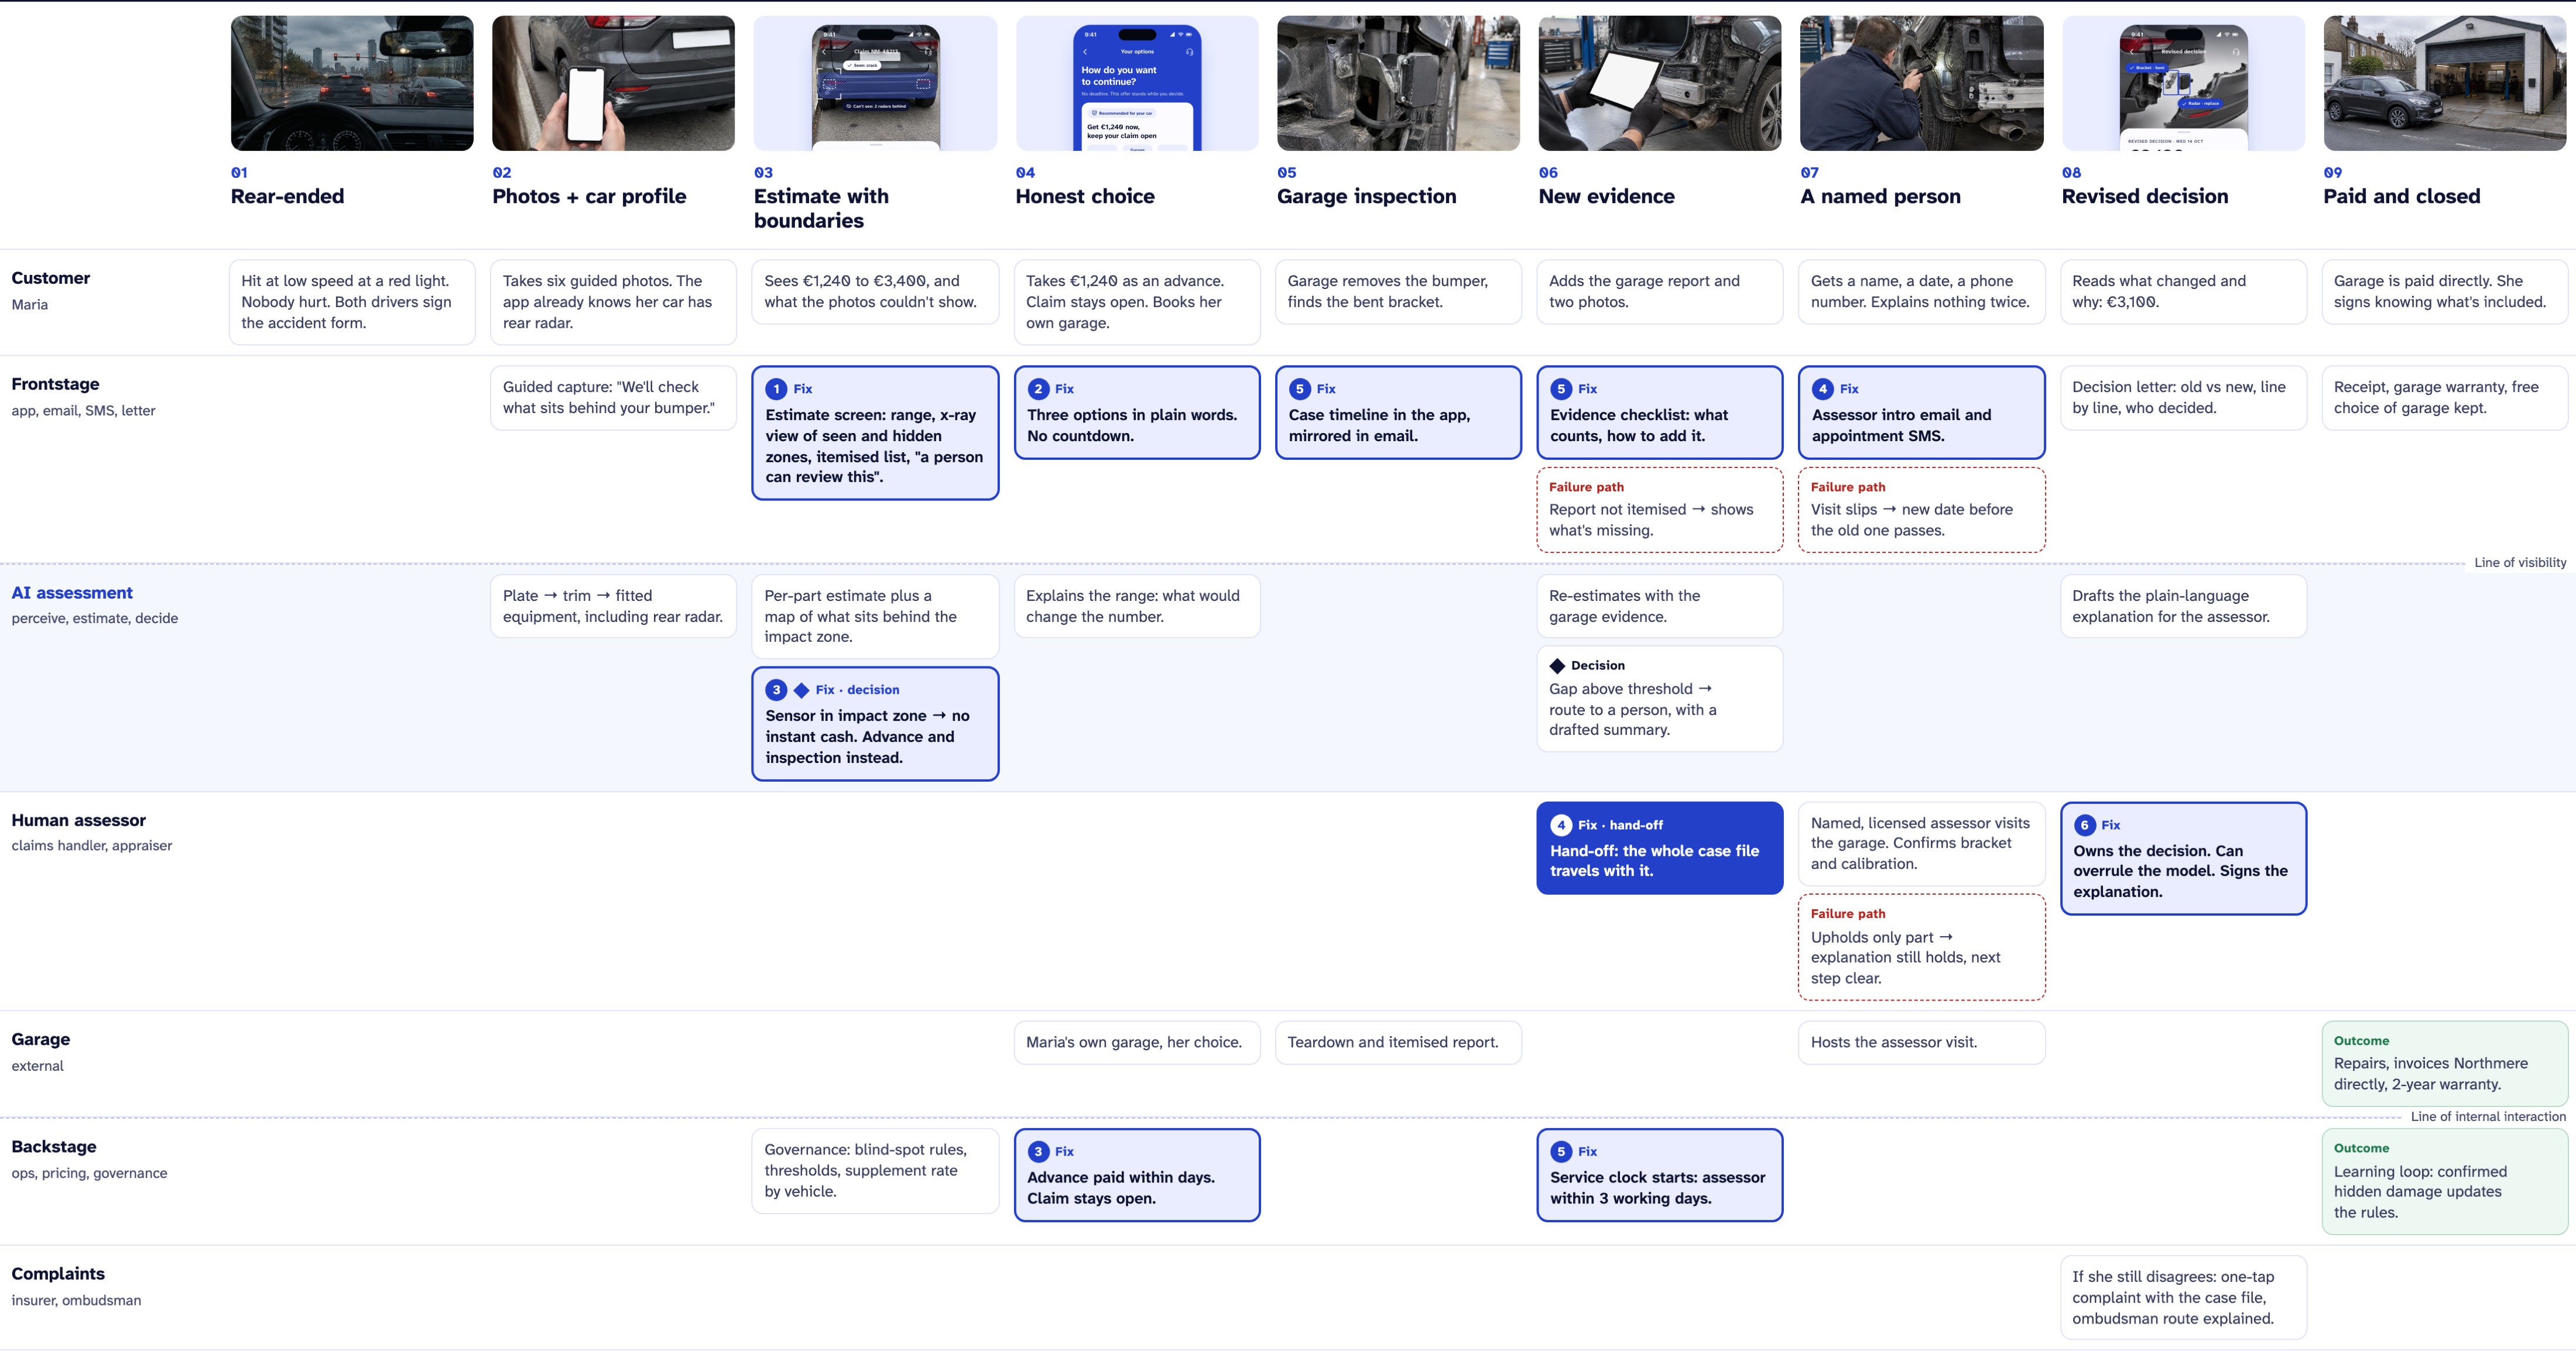Open the 'How do you want to continue?' mockup
The width and height of the screenshot is (2576, 1351).
pos(1137,83)
